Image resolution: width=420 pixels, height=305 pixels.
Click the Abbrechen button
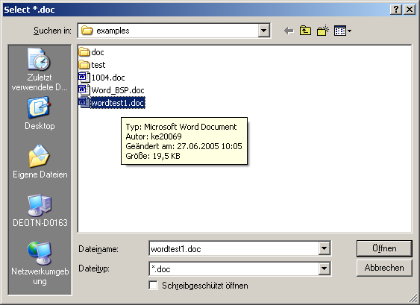[384, 268]
